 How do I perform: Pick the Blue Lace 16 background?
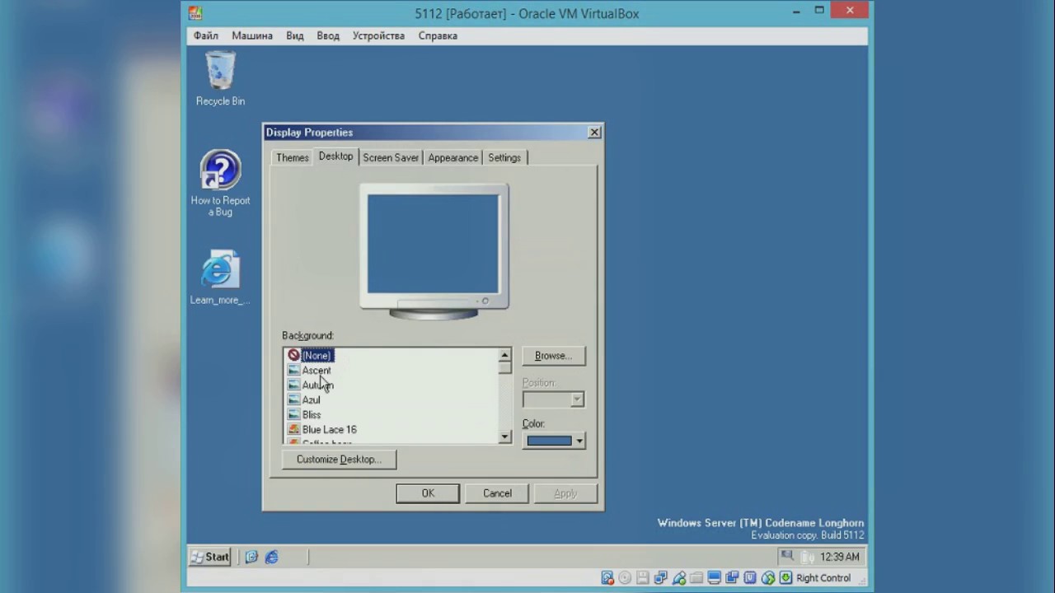tap(329, 429)
